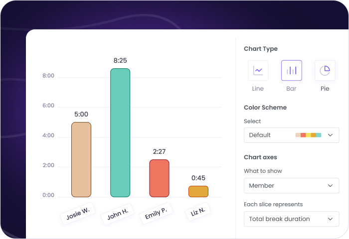
Task: Select the Pie chart type icon
Action: click(325, 70)
